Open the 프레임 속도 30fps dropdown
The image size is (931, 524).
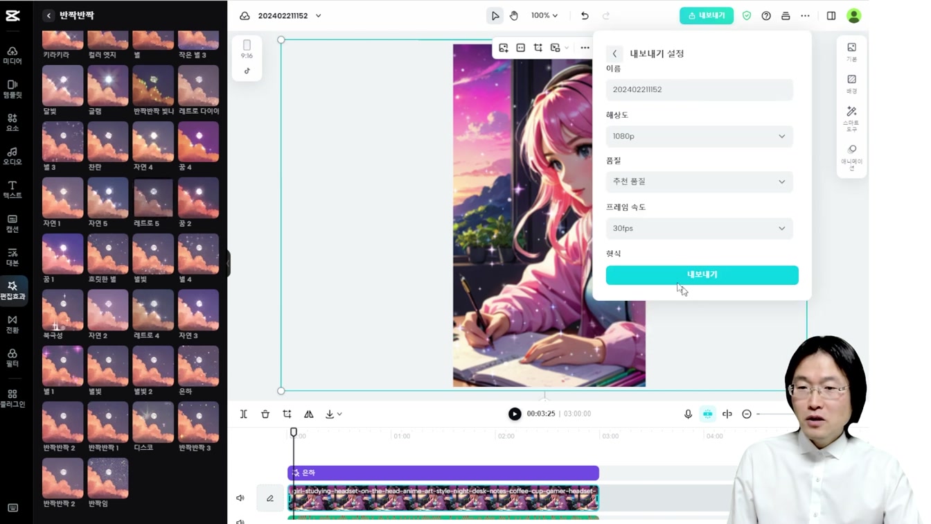coord(700,228)
